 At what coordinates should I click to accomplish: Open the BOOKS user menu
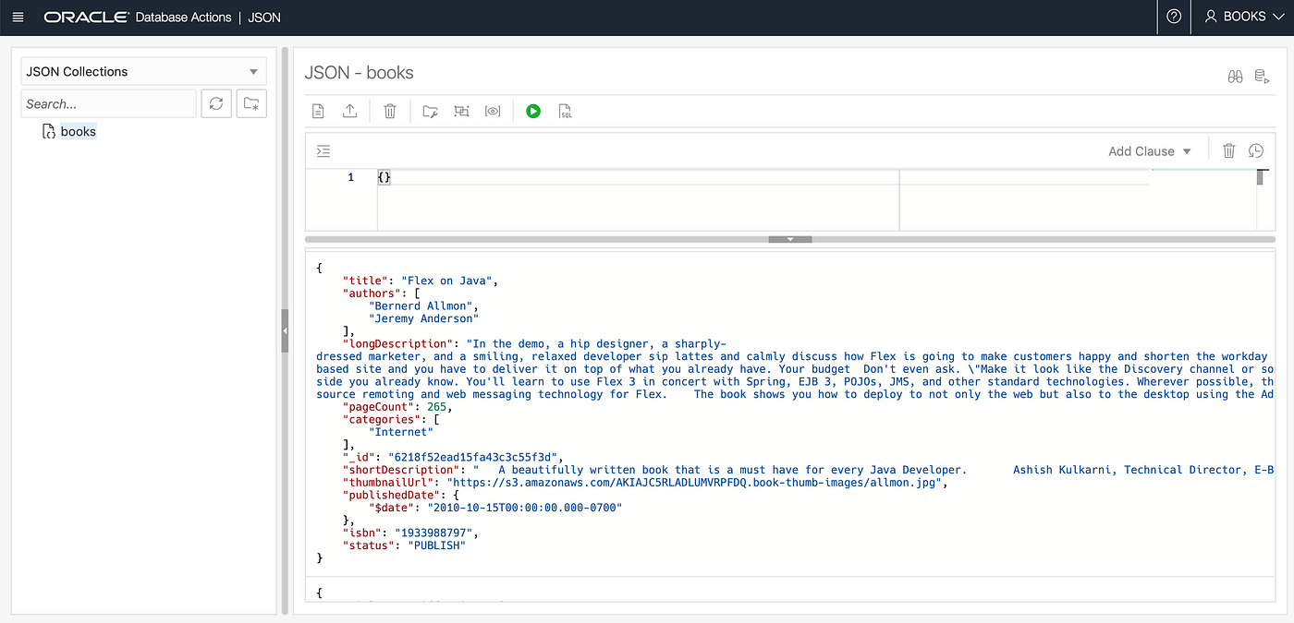click(x=1244, y=17)
